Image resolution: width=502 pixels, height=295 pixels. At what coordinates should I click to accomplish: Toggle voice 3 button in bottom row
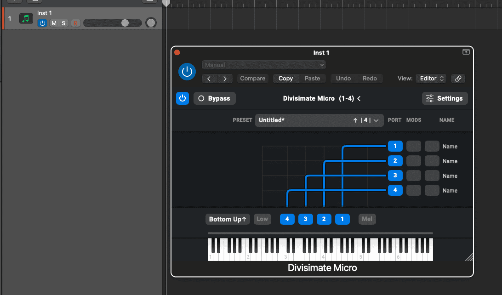(x=305, y=219)
